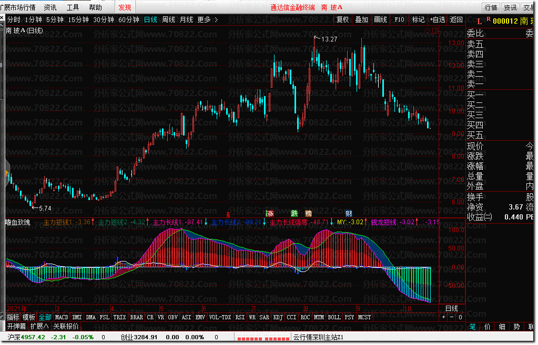538x345 pixels.
Task: Click the 资讯 button at top right
Action: [x=510, y=7]
